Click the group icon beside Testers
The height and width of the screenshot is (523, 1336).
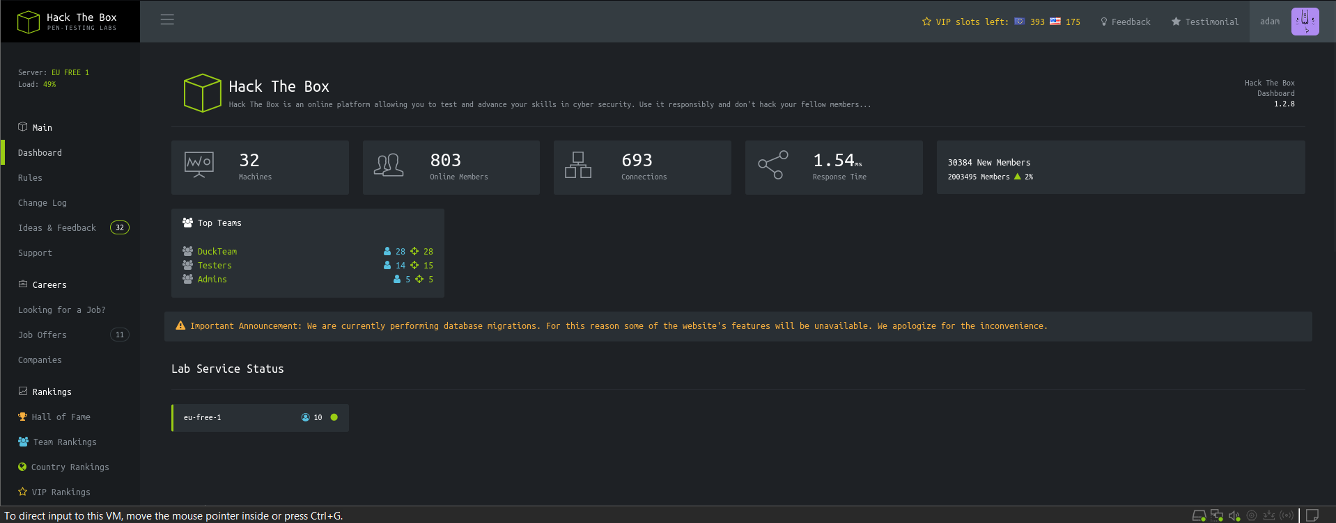187,265
